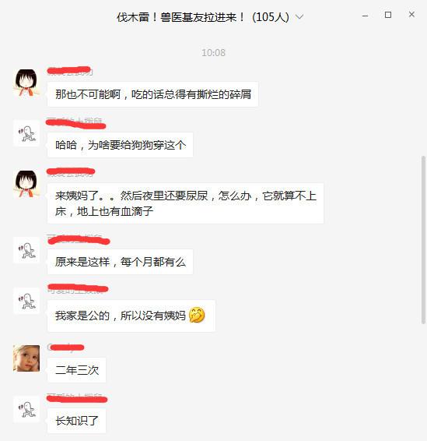Select the message bubble '长知识了'
The width and height of the screenshot is (427, 441).
click(77, 421)
